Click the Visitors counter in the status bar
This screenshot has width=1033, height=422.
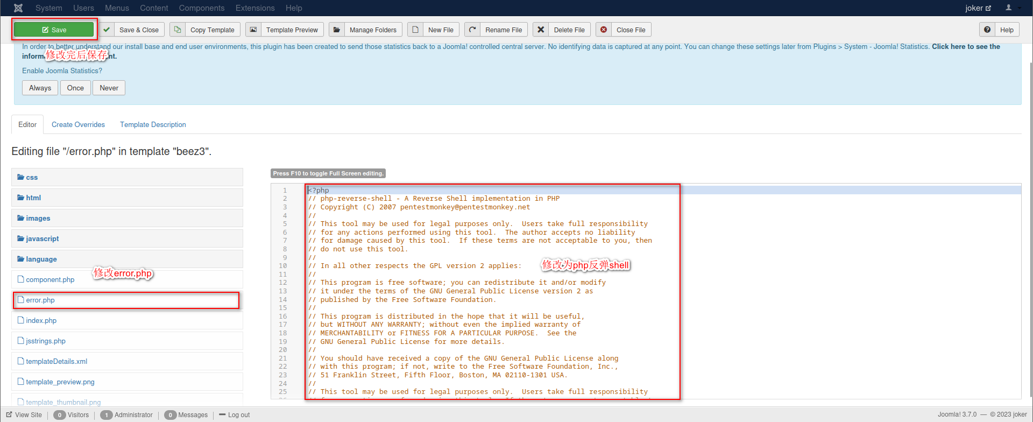pyautogui.click(x=72, y=415)
